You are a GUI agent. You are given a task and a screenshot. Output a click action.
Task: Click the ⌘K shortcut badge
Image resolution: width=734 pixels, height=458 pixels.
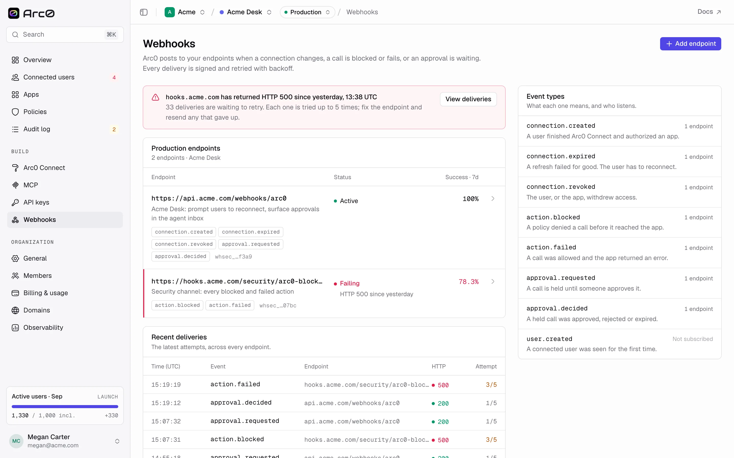pos(111,35)
